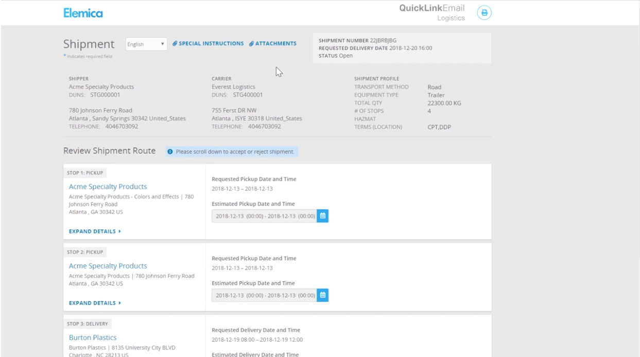Expand details for Stop 1 pickup
640x357 pixels.
pyautogui.click(x=95, y=231)
